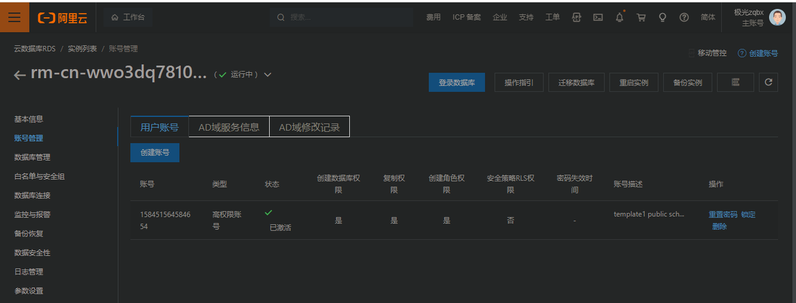Viewport: 796px width, 303px height.
Task: Open 监控与报警 in the sidebar
Action: pyautogui.click(x=32, y=215)
